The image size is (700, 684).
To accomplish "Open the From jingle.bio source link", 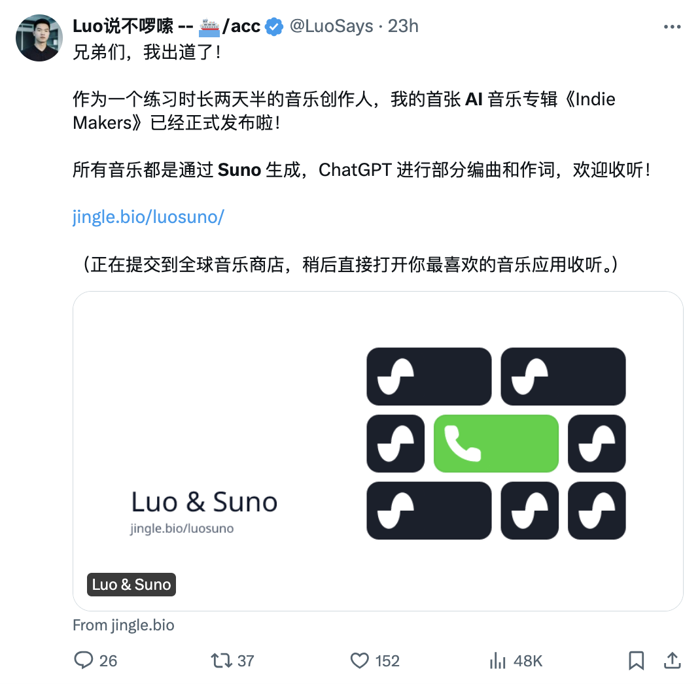I will (x=123, y=625).
